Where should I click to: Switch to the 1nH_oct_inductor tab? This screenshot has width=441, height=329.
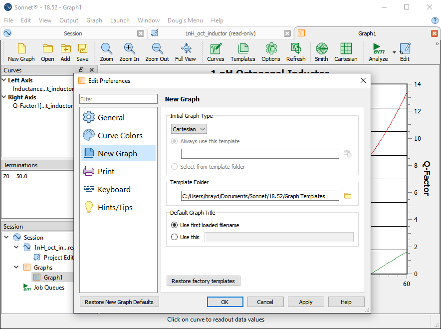point(220,33)
